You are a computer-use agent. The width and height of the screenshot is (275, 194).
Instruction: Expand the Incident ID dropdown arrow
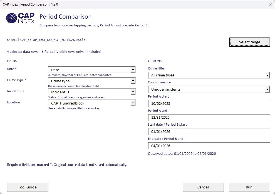pyautogui.click(x=133, y=92)
